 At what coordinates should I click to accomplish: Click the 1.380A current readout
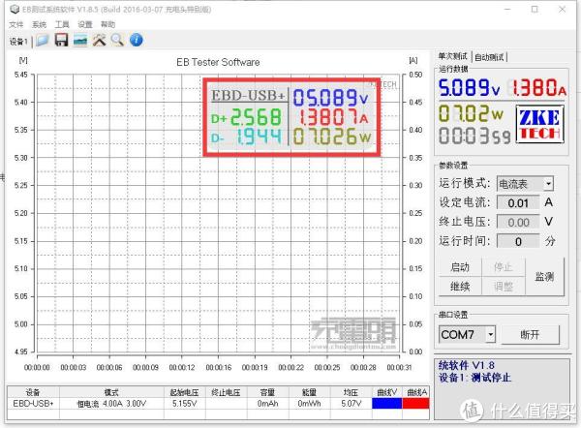pos(538,88)
